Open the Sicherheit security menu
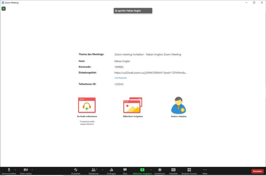Viewport: 266px width, 176px height. (76, 171)
